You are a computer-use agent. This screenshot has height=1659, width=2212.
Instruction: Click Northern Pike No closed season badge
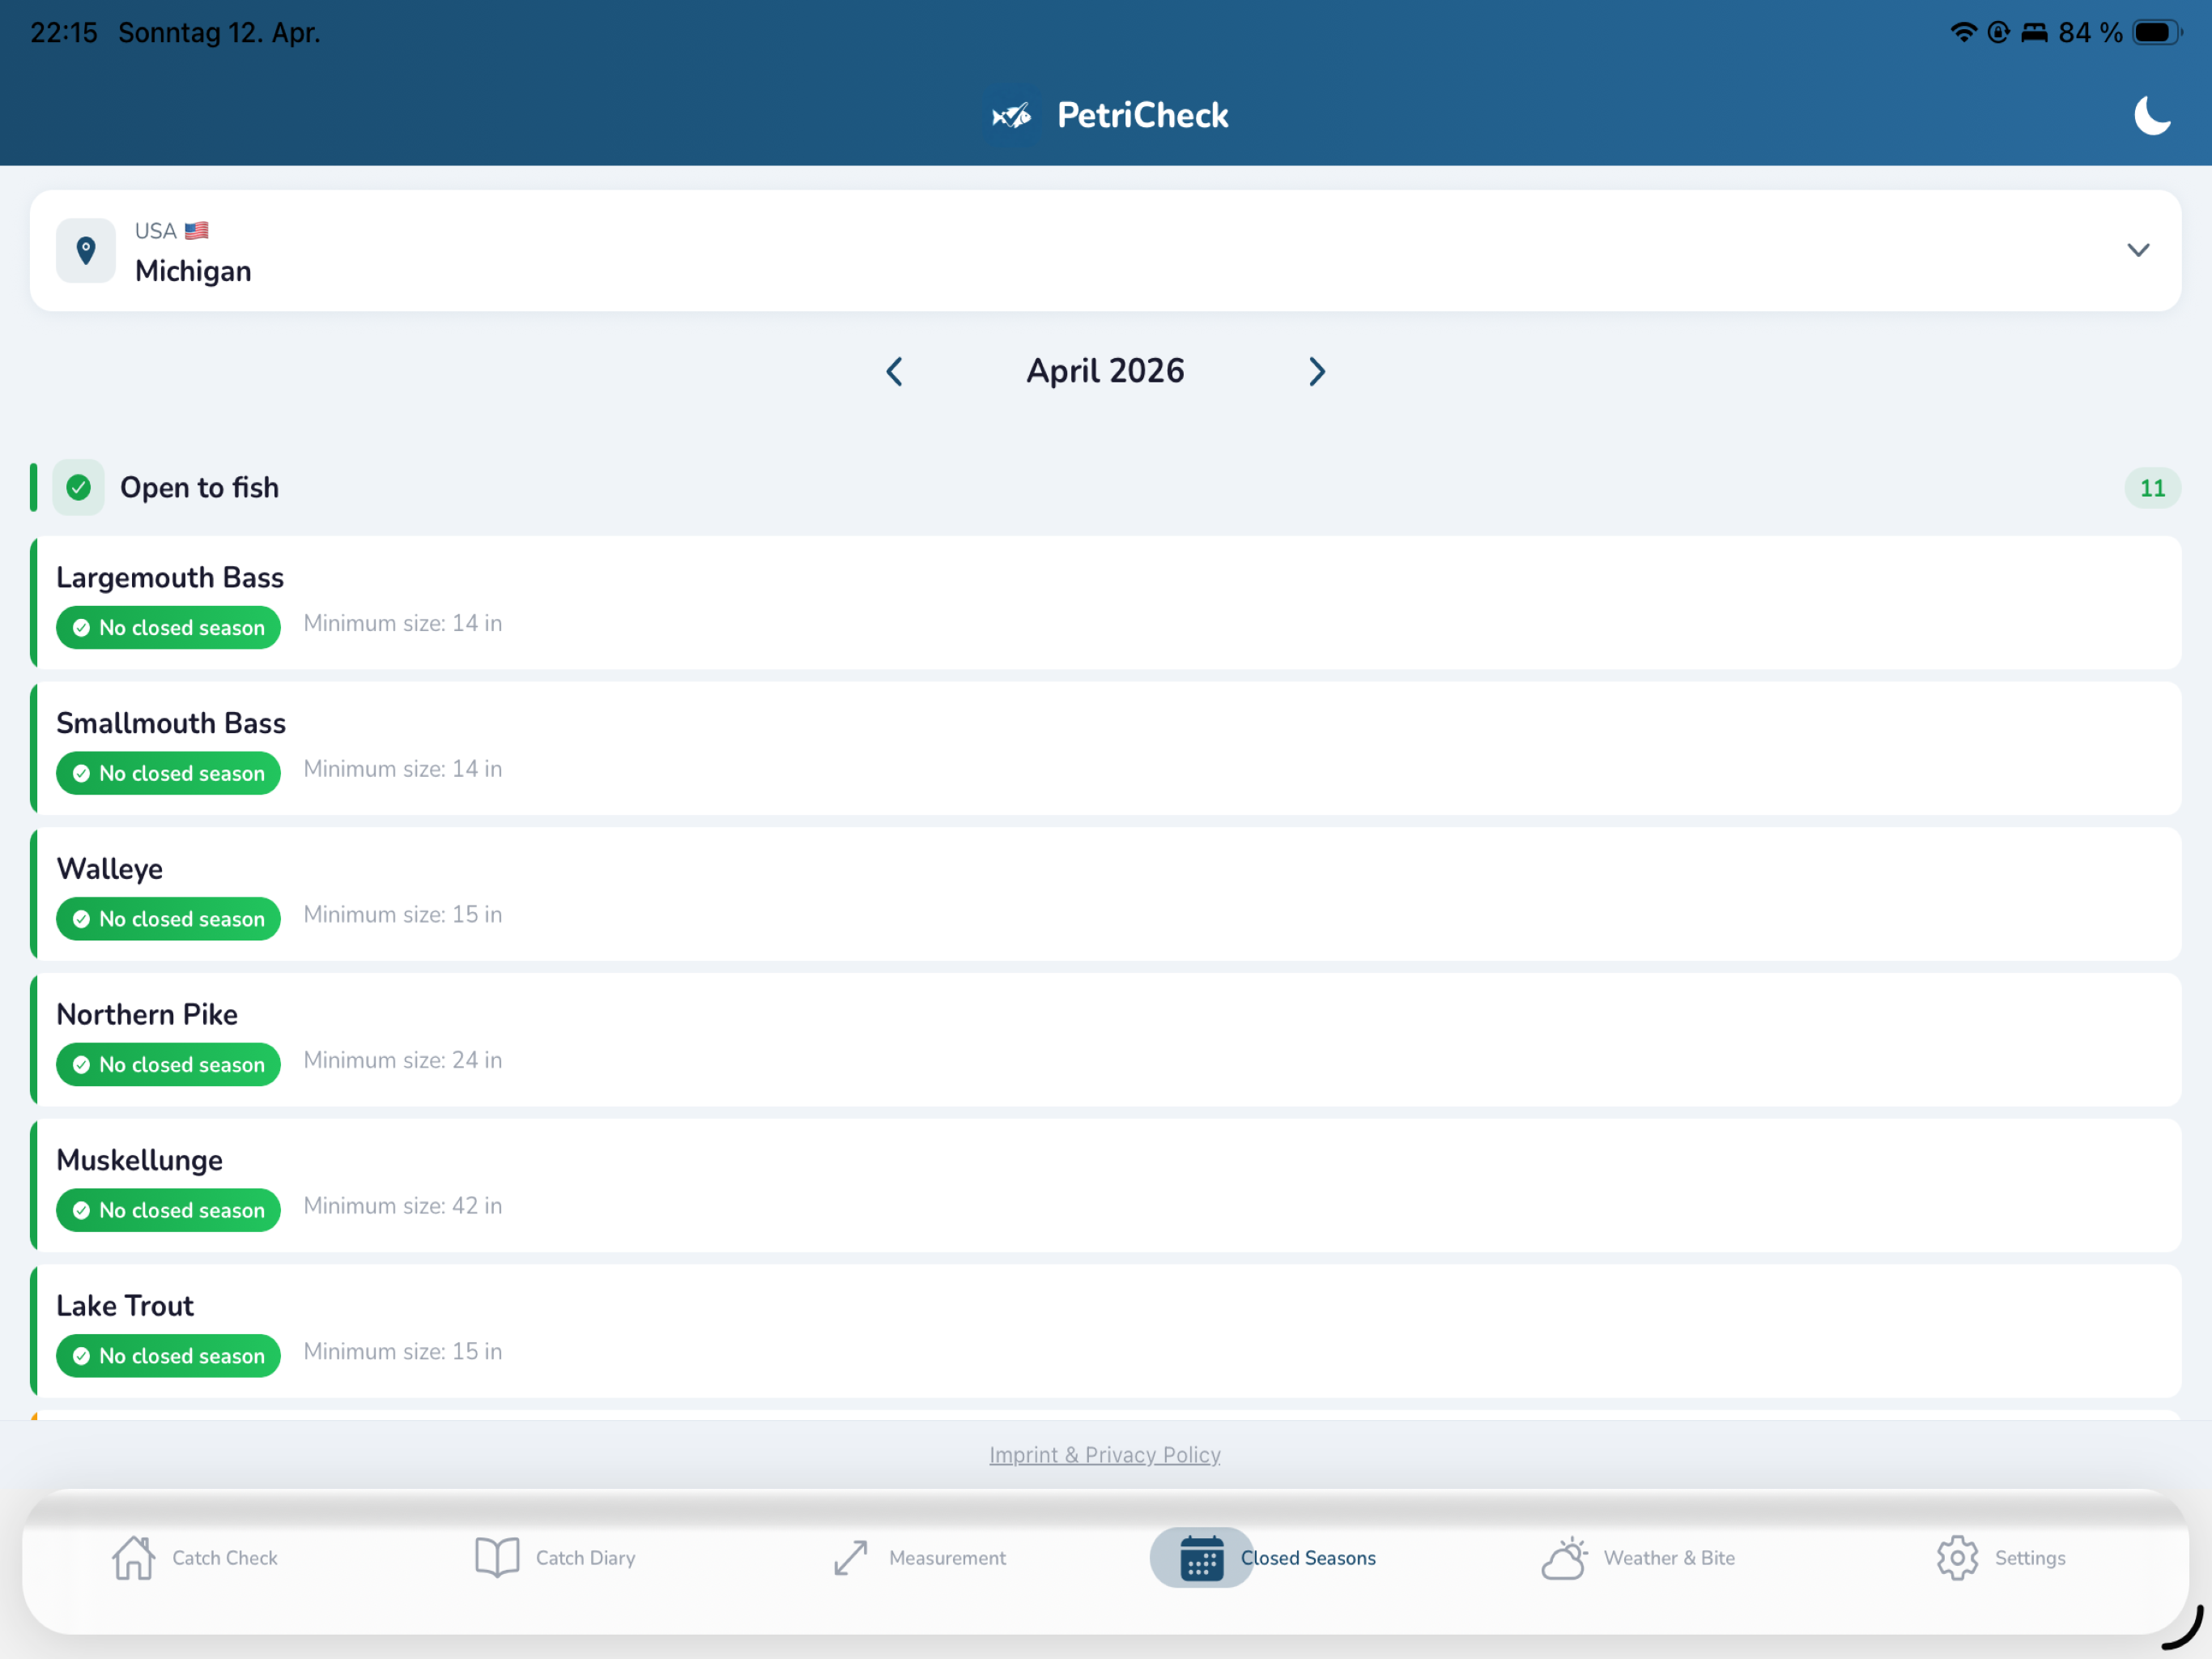pyautogui.click(x=168, y=1064)
